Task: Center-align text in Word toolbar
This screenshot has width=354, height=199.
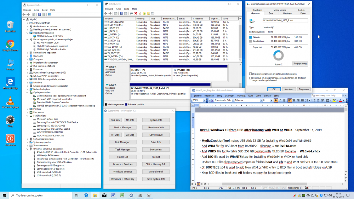Action: pyautogui.click(x=293, y=100)
